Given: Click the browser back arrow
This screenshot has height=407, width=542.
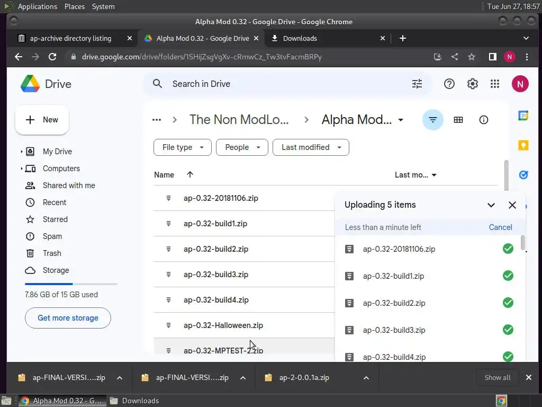Looking at the screenshot, I should [19, 57].
